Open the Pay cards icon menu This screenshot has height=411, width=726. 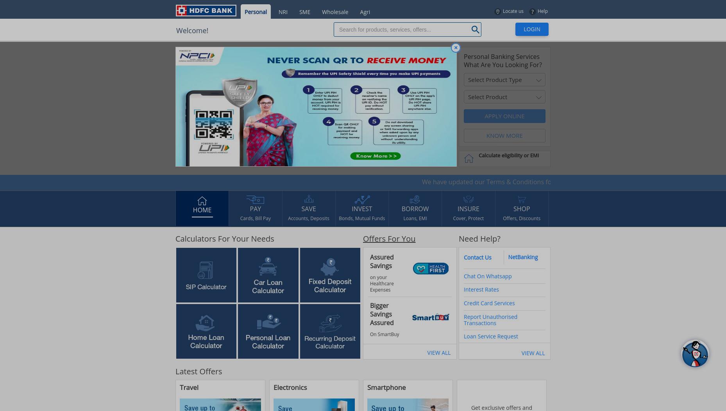256,208
